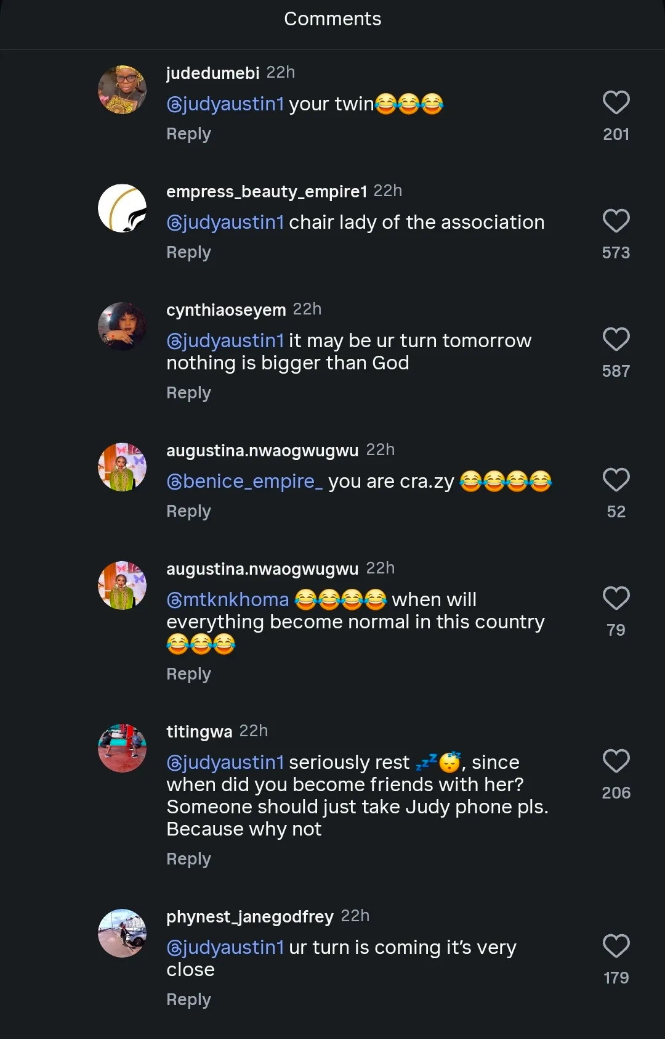This screenshot has height=1039, width=665.
Task: Tap heart icon on titingwa's comment
Action: point(616,762)
